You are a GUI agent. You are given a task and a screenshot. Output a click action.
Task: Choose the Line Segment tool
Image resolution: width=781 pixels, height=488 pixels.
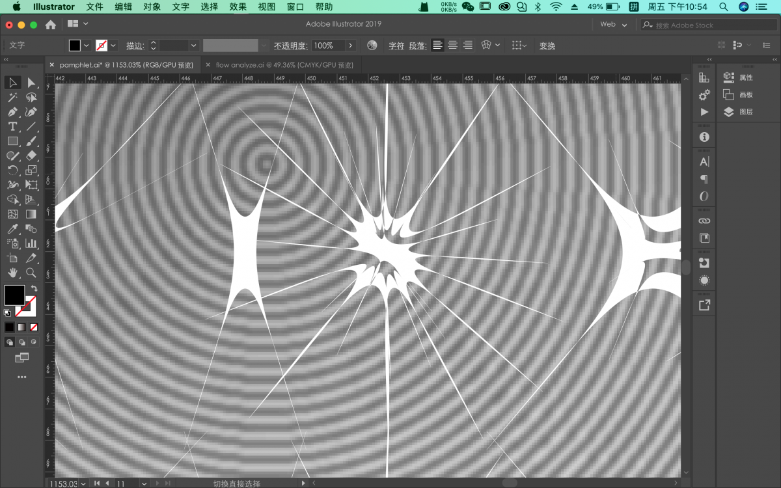coord(31,126)
